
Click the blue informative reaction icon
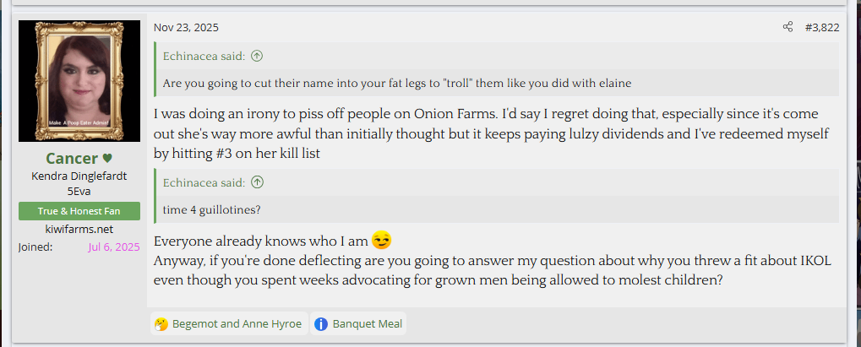click(321, 323)
